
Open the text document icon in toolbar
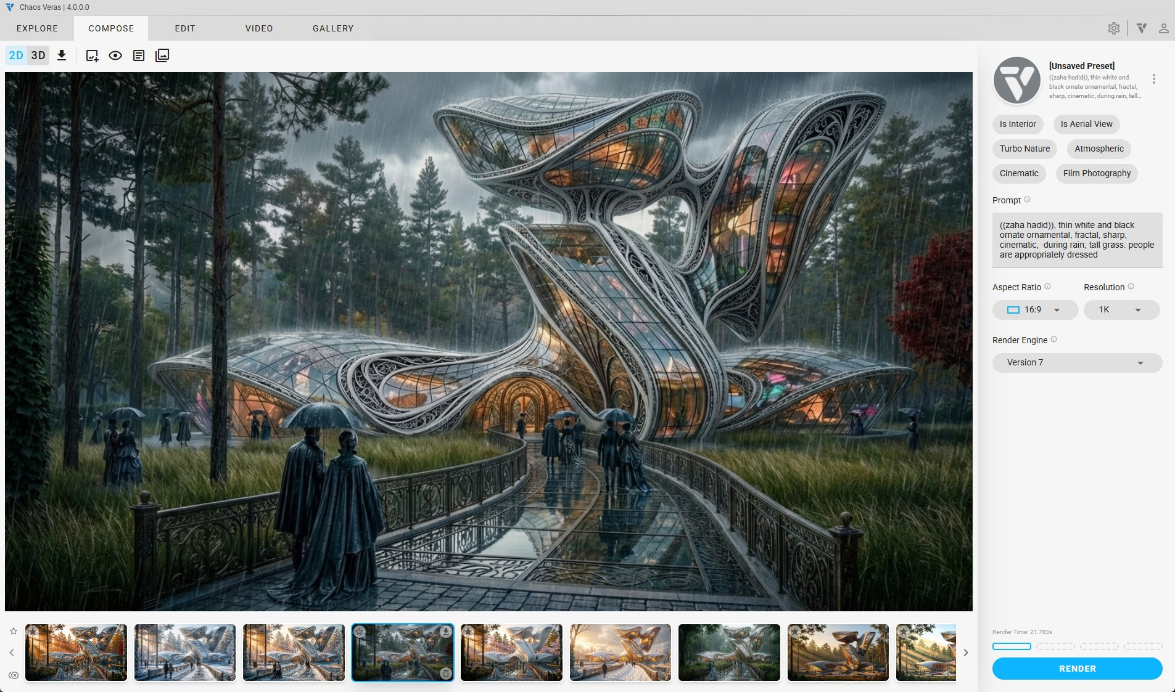(139, 55)
